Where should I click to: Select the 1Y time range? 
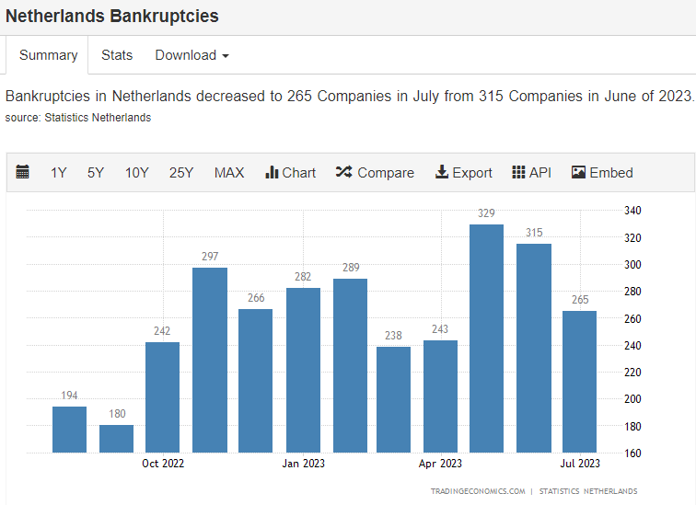click(58, 172)
